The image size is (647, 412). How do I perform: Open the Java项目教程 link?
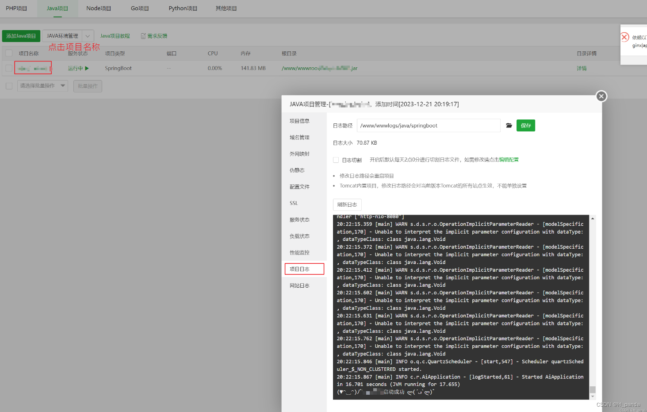[115, 36]
